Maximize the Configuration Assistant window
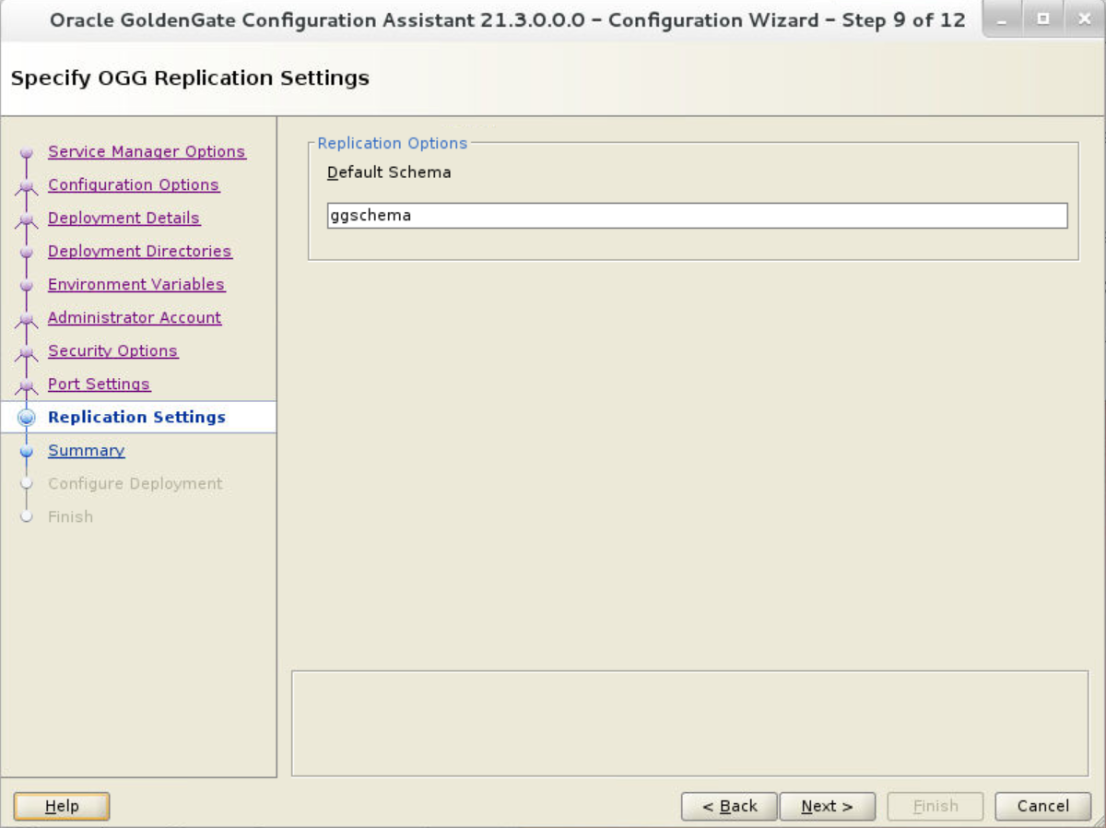Image resolution: width=1106 pixels, height=828 pixels. click(x=1042, y=19)
